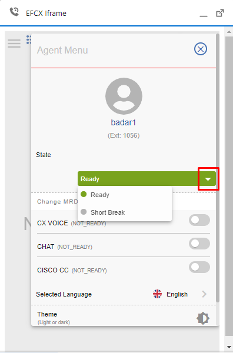The height and width of the screenshot is (353, 233).
Task: Click the EFCX phone headset icon
Action: pos(14,12)
